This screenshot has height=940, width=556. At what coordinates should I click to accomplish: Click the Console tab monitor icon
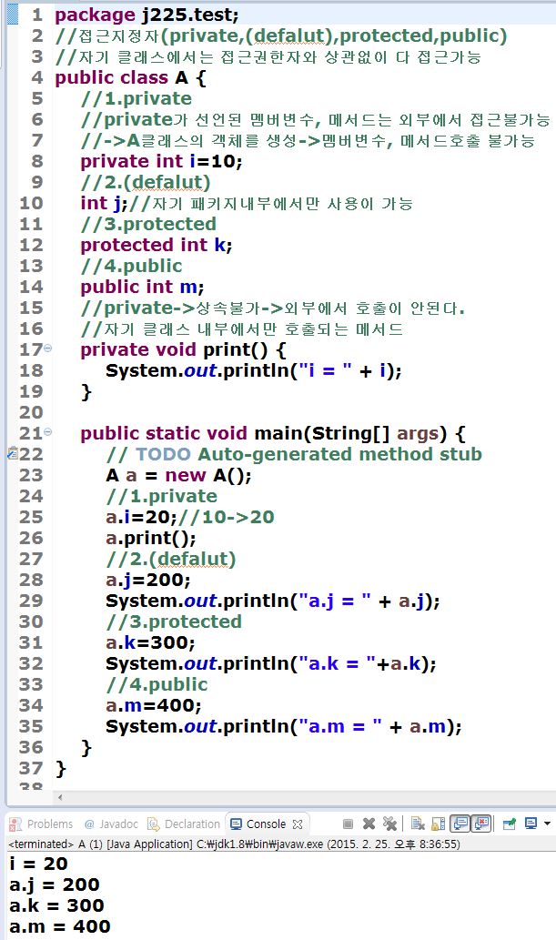click(x=237, y=824)
